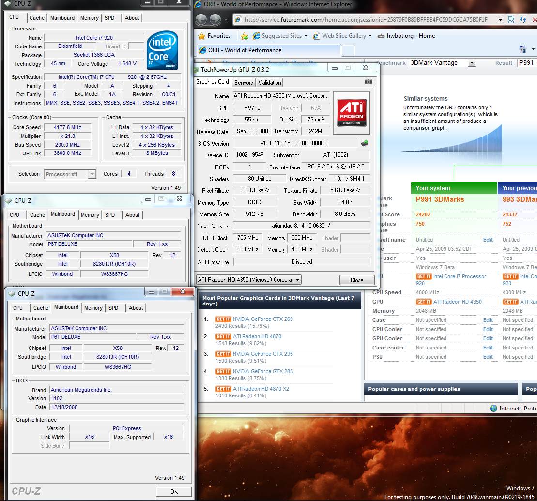Click OK in the bottom CPU-Z window
This screenshot has width=537, height=501.
174,492
